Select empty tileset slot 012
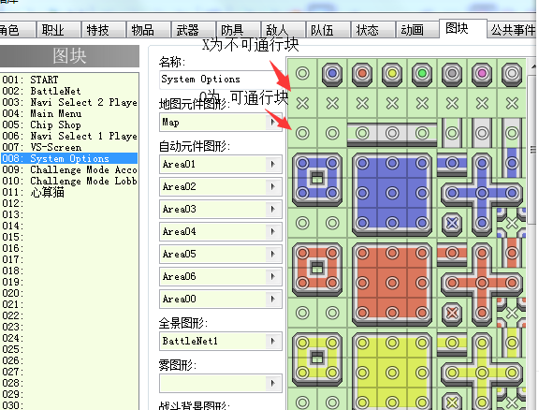Image resolution: width=539 pixels, height=410 pixels. 69,203
